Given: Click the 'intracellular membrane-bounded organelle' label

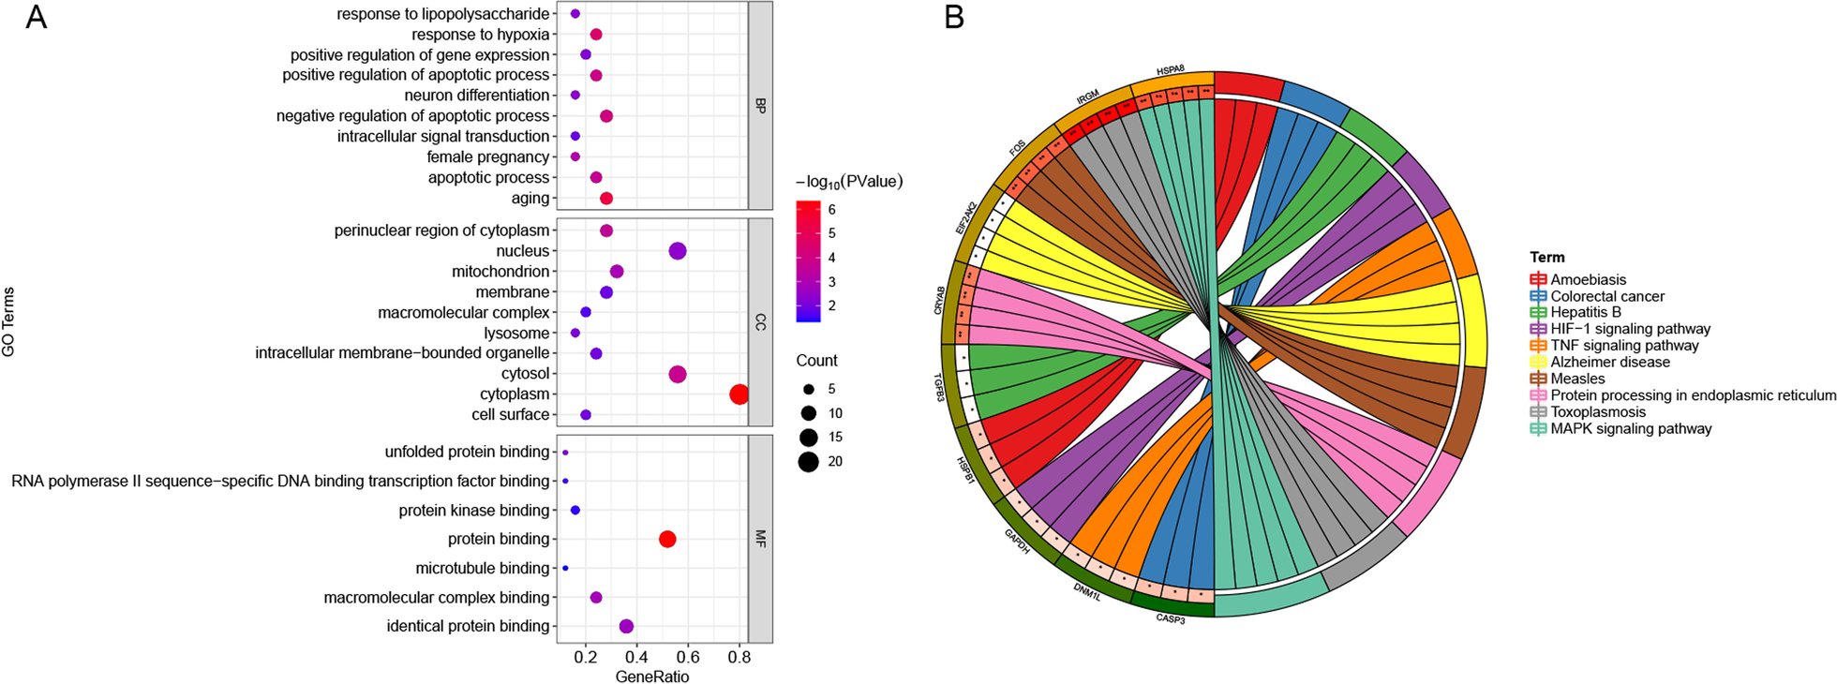Looking at the screenshot, I should coord(402,353).
